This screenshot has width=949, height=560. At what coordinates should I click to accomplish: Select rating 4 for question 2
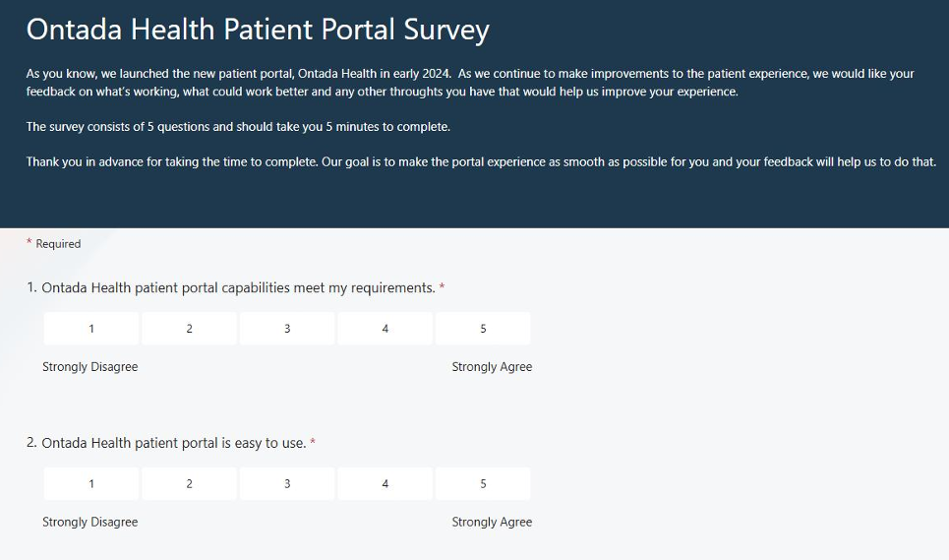385,483
